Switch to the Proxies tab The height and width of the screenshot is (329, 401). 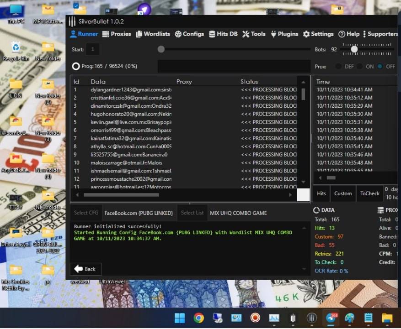(x=117, y=34)
